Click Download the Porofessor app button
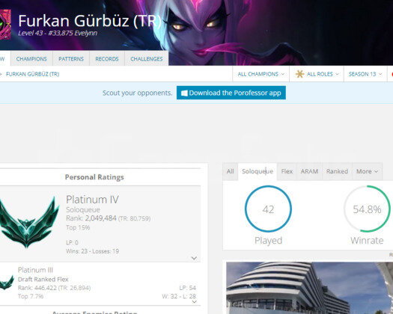The image size is (393, 314). (x=231, y=93)
